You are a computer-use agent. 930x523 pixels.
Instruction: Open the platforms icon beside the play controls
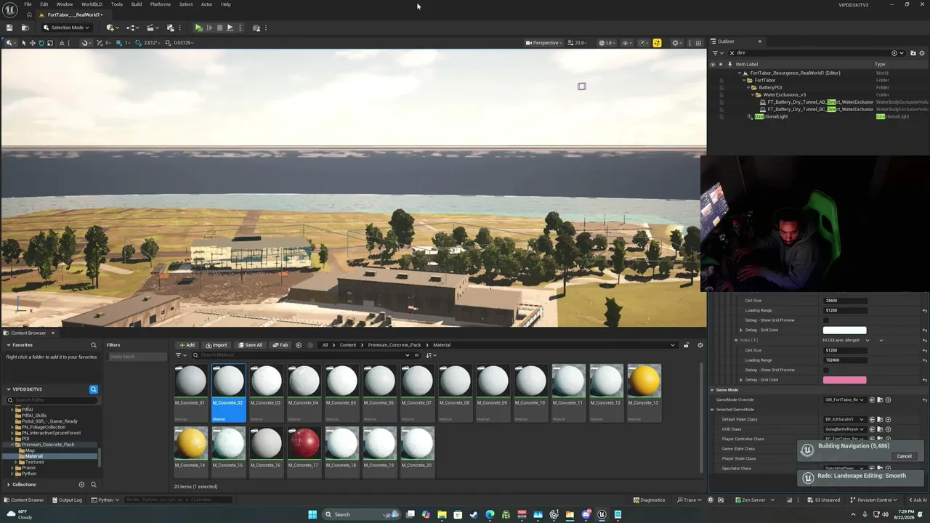point(256,28)
